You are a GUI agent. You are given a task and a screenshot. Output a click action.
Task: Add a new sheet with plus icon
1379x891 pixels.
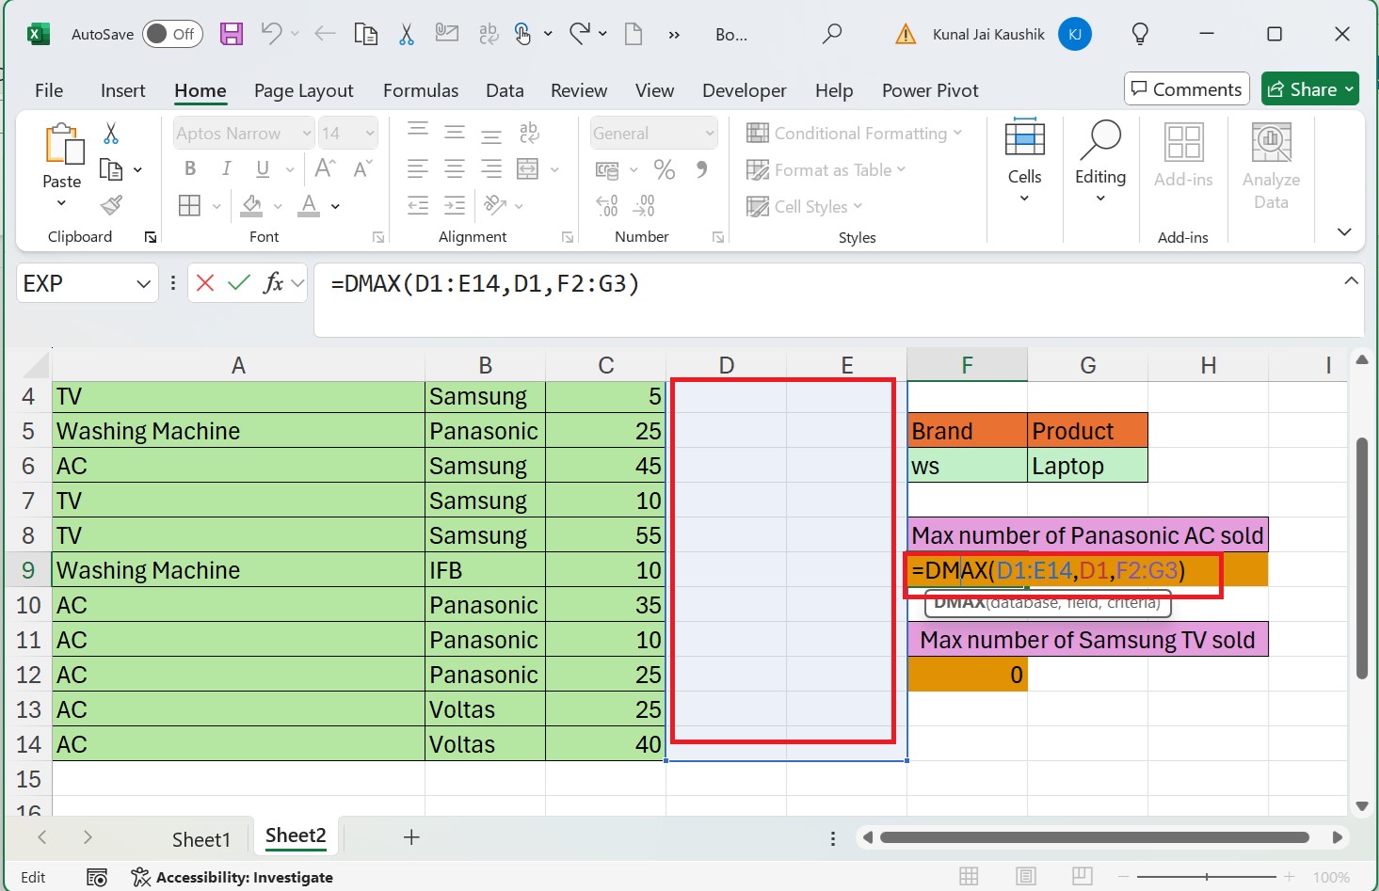(411, 837)
